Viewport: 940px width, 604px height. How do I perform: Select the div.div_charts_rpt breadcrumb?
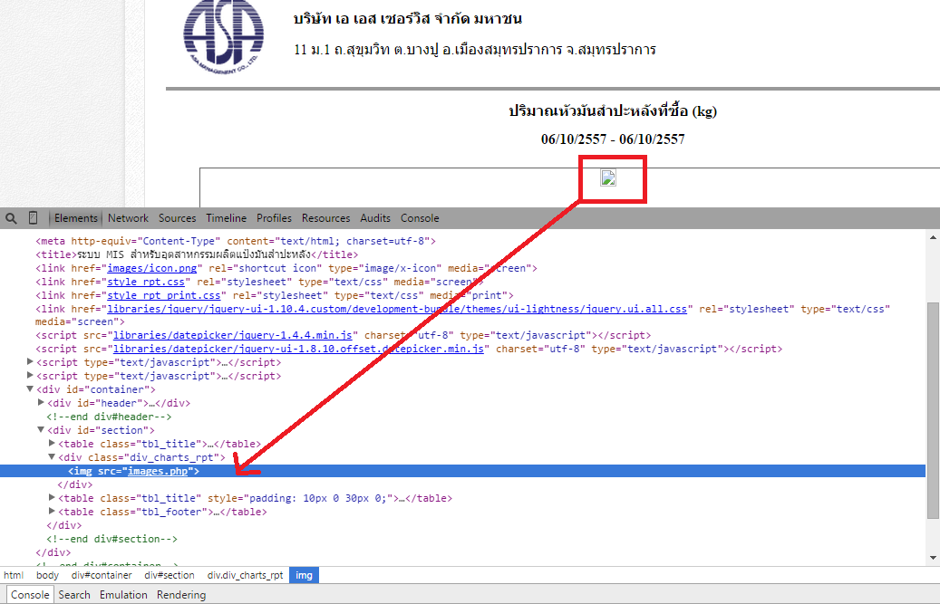245,575
